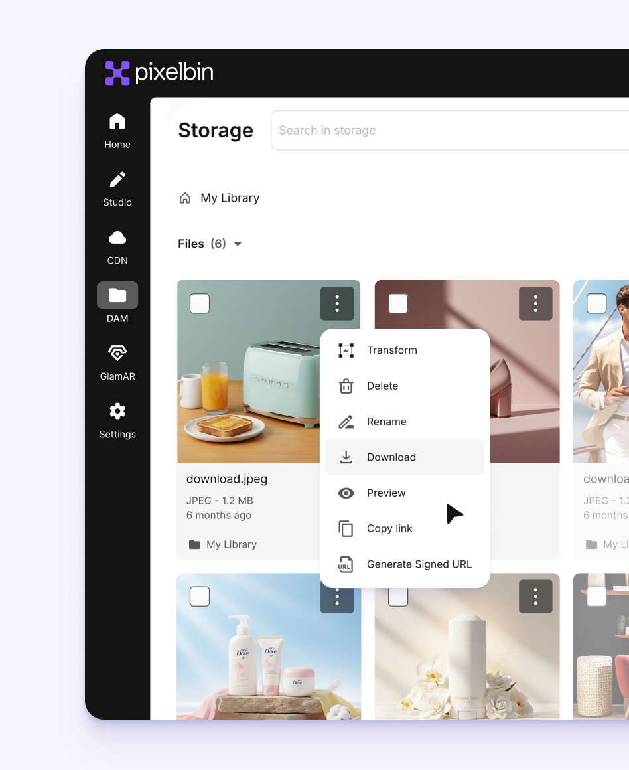Click the Preview eye icon
The width and height of the screenshot is (629, 770).
pyautogui.click(x=346, y=493)
